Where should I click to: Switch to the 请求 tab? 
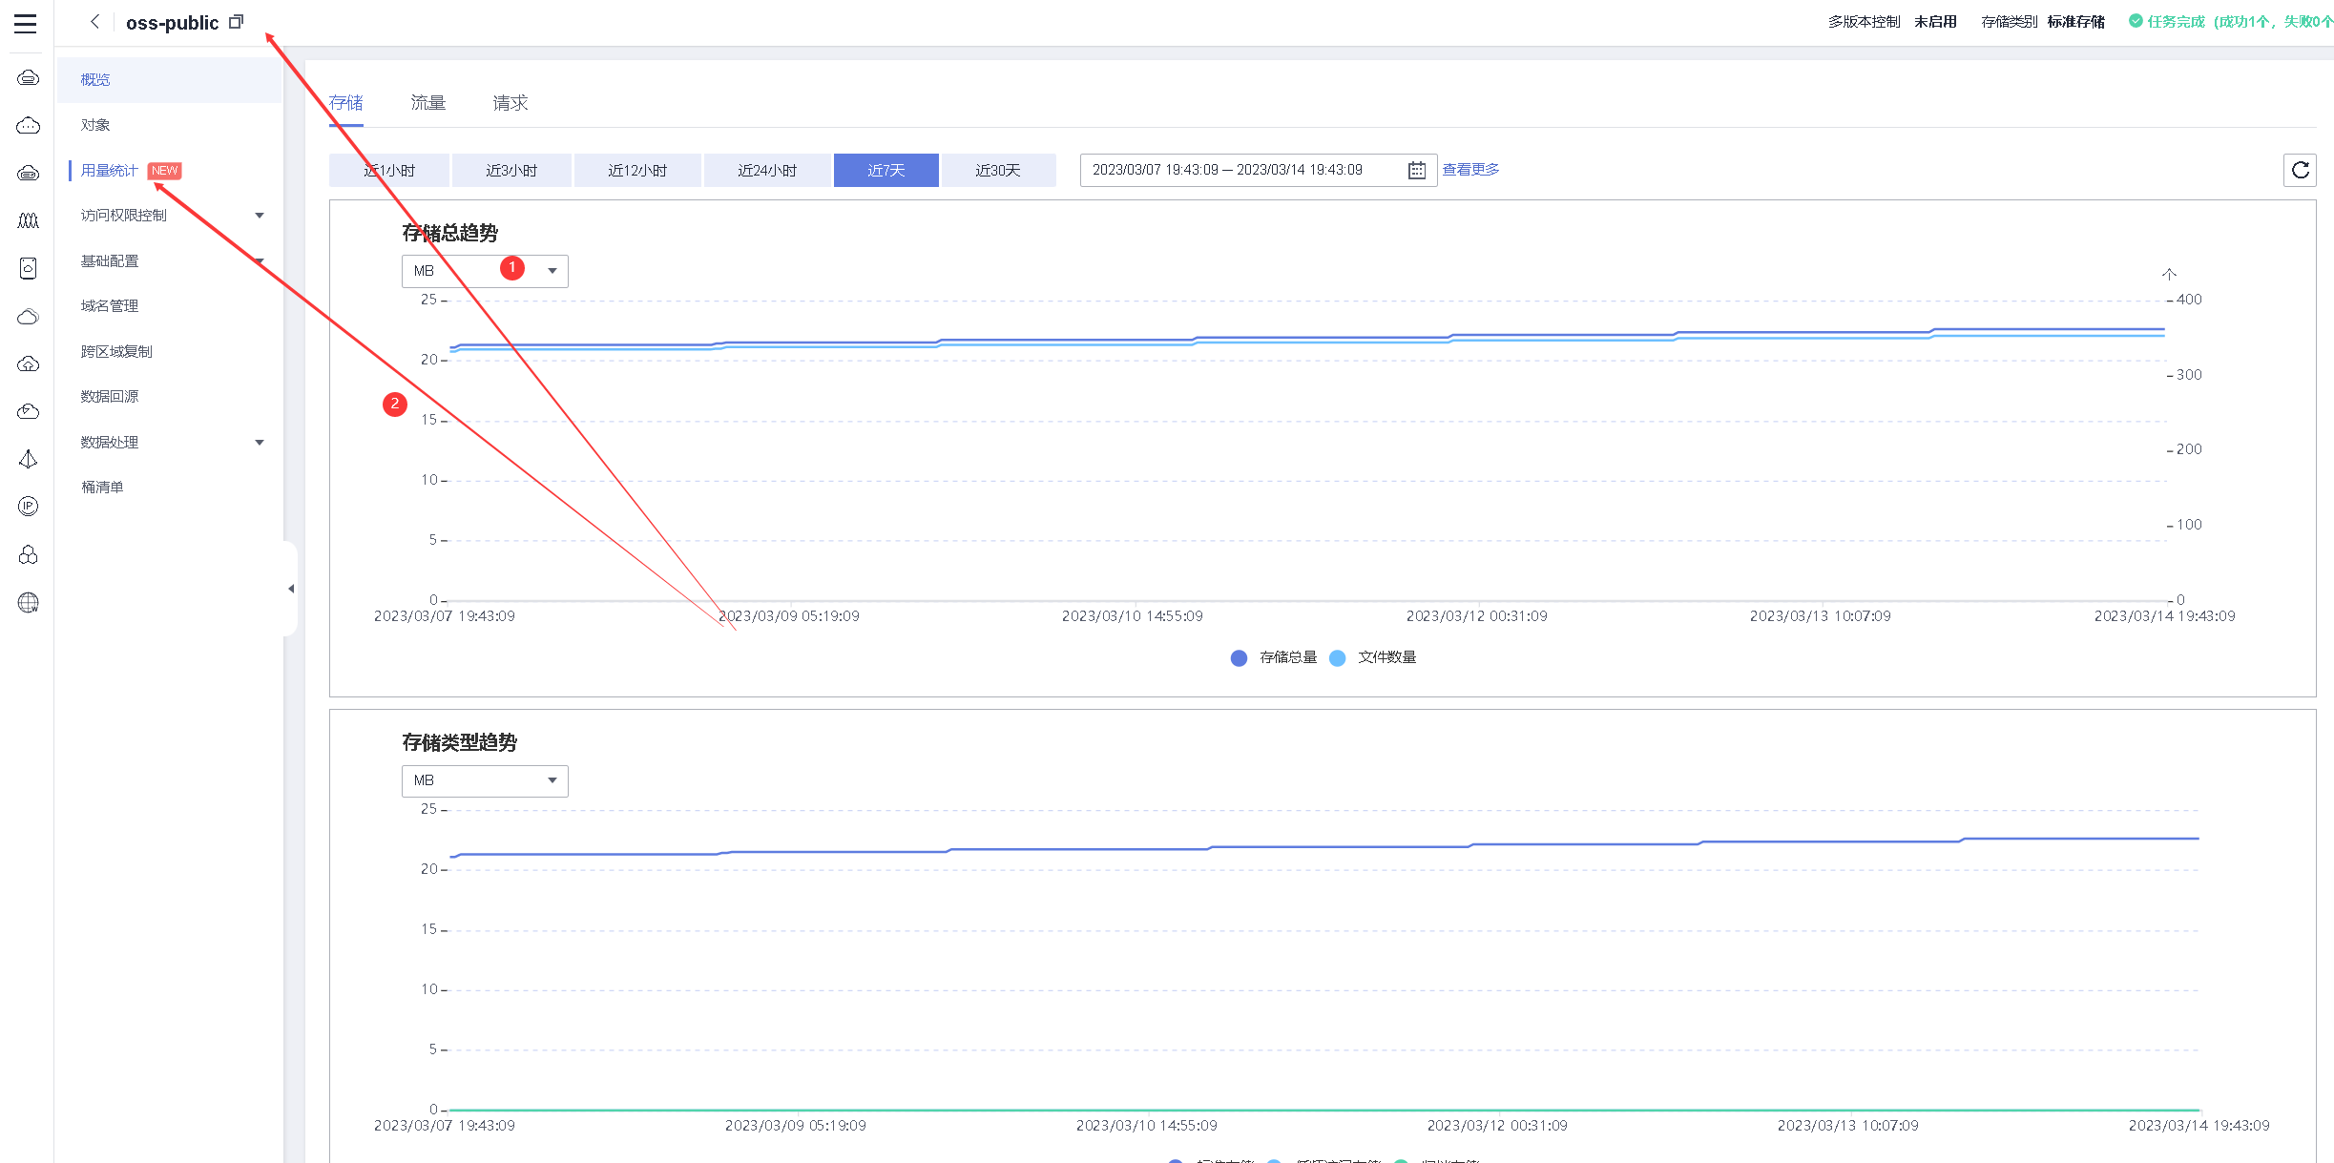(510, 103)
